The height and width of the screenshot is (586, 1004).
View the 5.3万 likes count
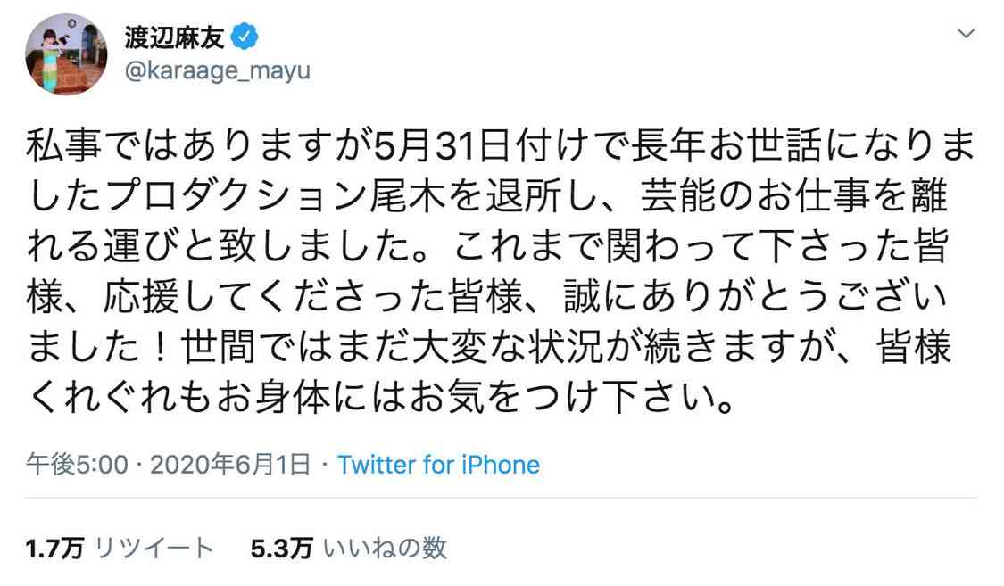[281, 549]
